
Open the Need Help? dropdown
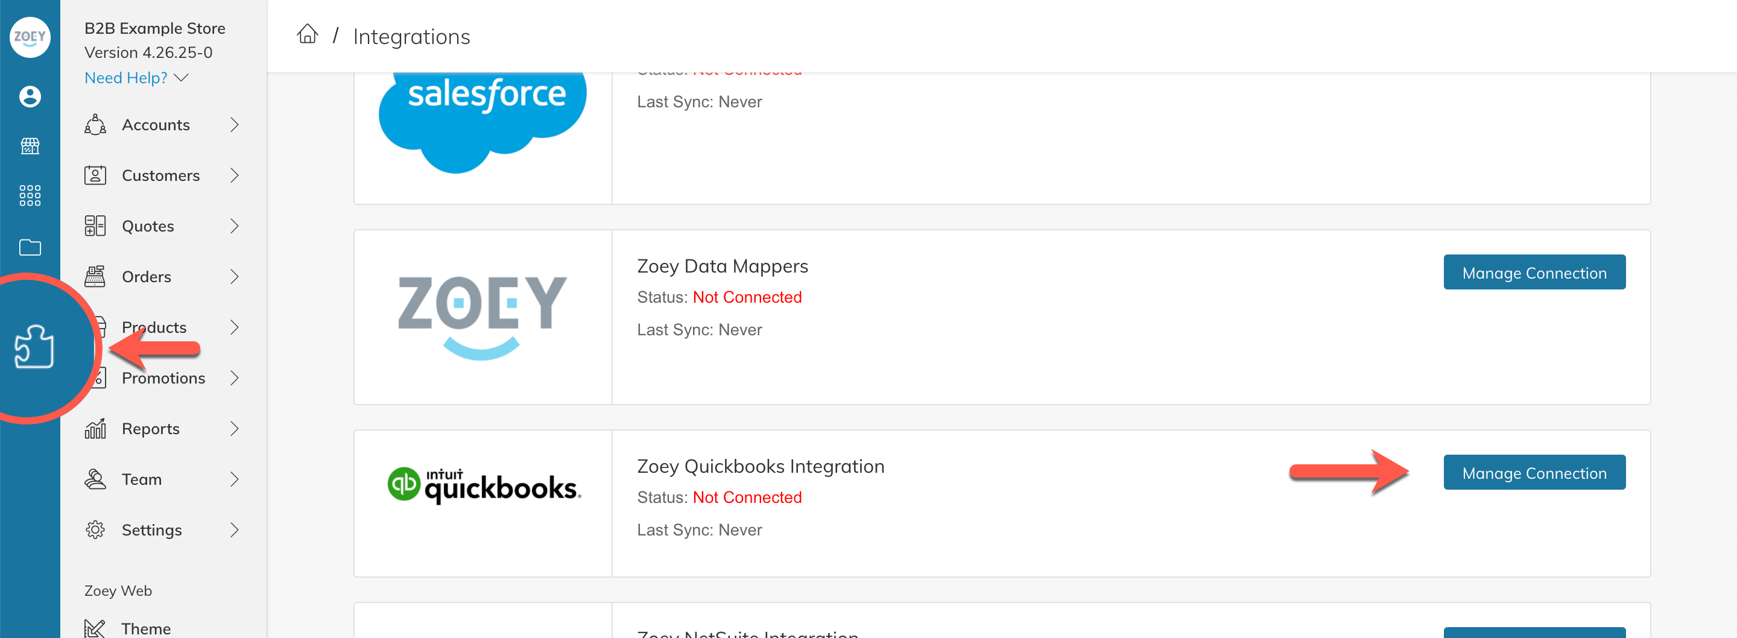click(136, 78)
